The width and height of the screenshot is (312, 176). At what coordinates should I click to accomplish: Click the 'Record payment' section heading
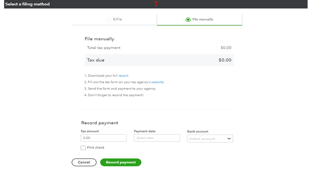[x=100, y=123]
